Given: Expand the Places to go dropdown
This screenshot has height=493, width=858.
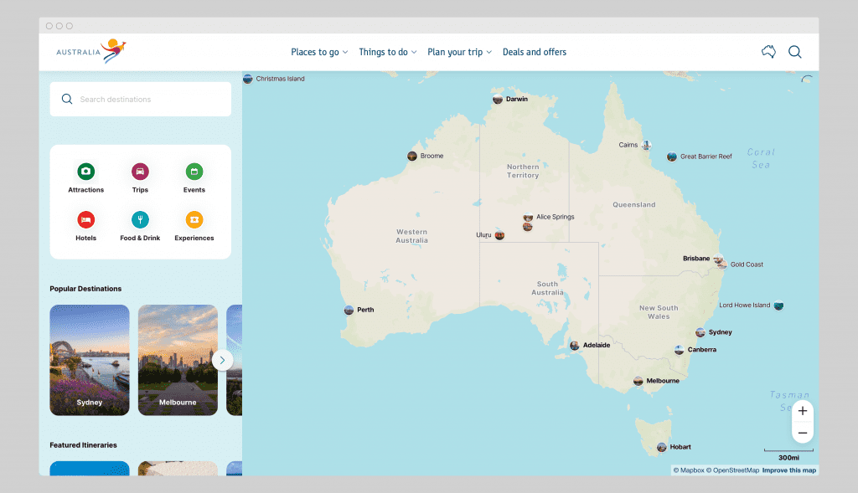Looking at the screenshot, I should click(x=318, y=52).
